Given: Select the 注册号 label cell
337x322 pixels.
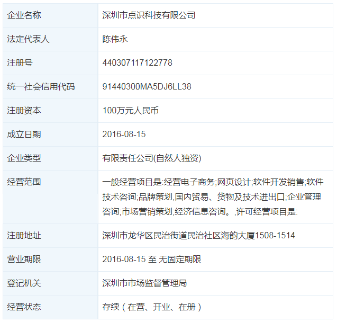Looking at the screenshot, I should click(20, 63).
